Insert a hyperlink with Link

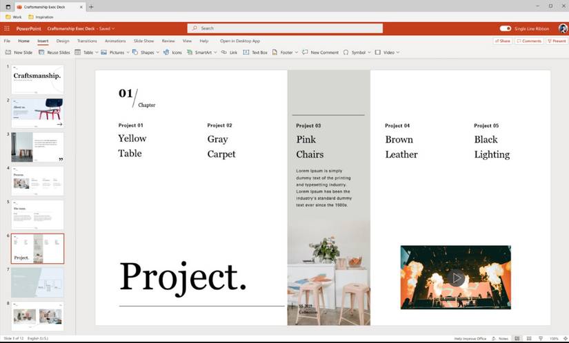tap(229, 52)
